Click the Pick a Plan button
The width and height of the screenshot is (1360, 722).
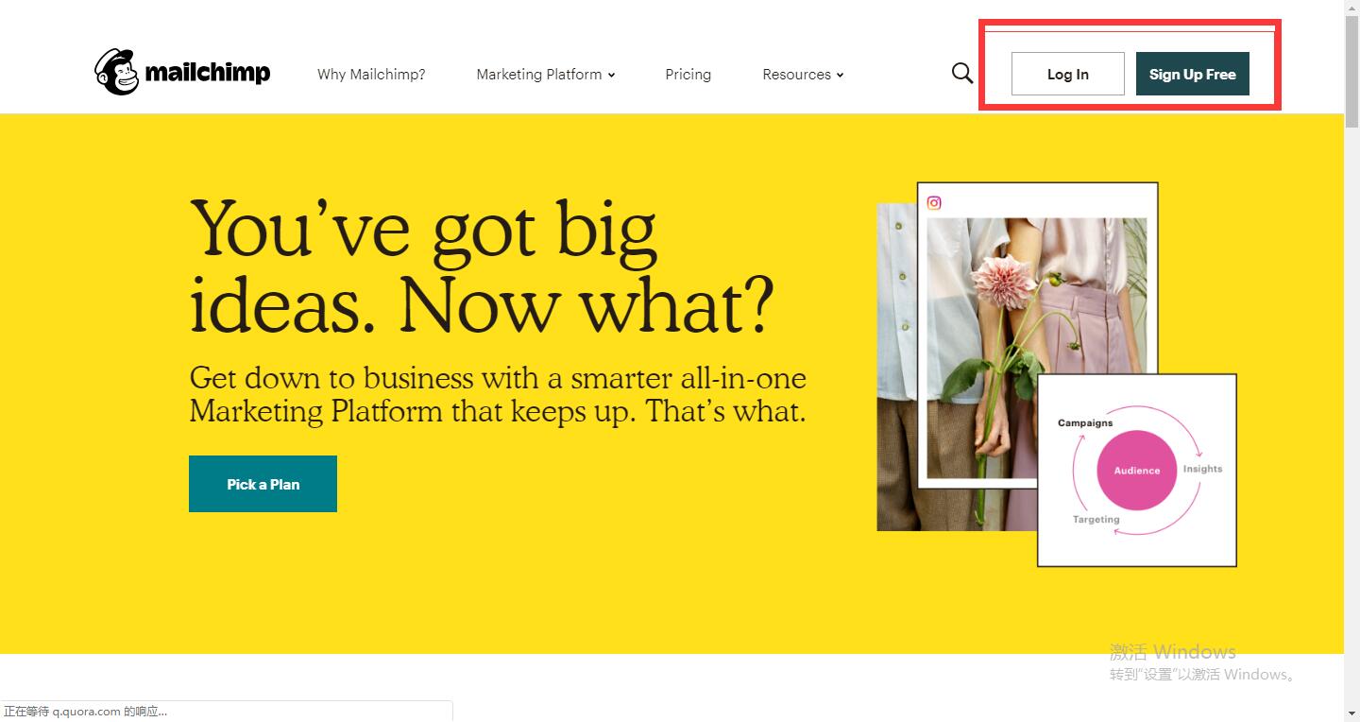point(263,484)
